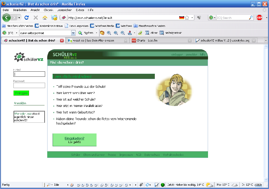Open the back/forward history dropdown arrow

[x=19, y=18]
